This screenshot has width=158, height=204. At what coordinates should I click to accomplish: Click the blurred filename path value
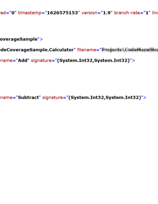coord(130,50)
